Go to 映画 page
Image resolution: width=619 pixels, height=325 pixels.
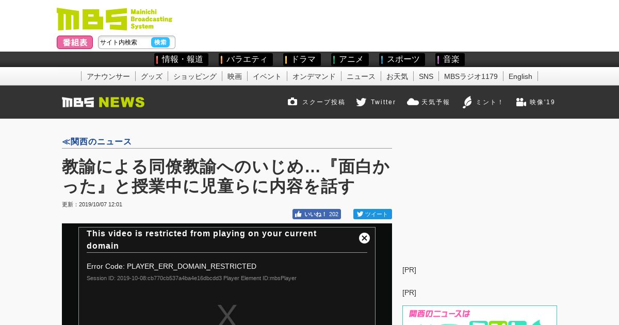235,76
